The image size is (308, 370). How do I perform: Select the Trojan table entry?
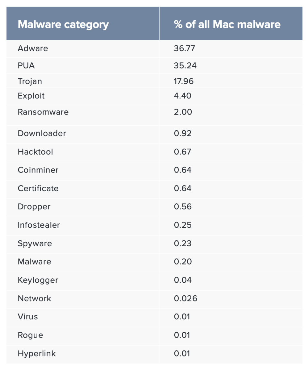[30, 81]
